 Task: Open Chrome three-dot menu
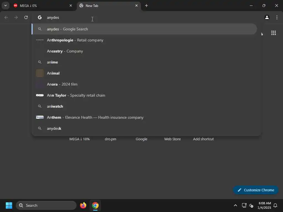point(277,17)
